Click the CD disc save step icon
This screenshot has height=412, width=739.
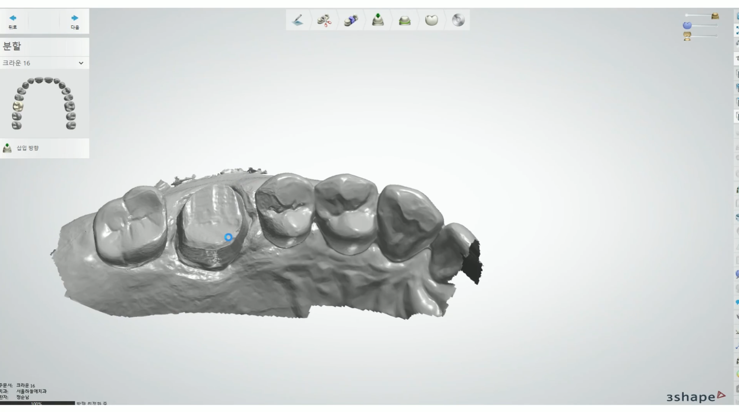pos(458,20)
